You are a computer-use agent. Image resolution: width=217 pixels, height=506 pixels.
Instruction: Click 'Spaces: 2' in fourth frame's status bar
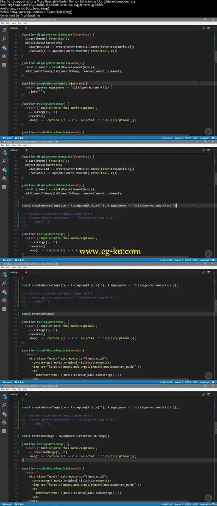click(x=179, y=504)
